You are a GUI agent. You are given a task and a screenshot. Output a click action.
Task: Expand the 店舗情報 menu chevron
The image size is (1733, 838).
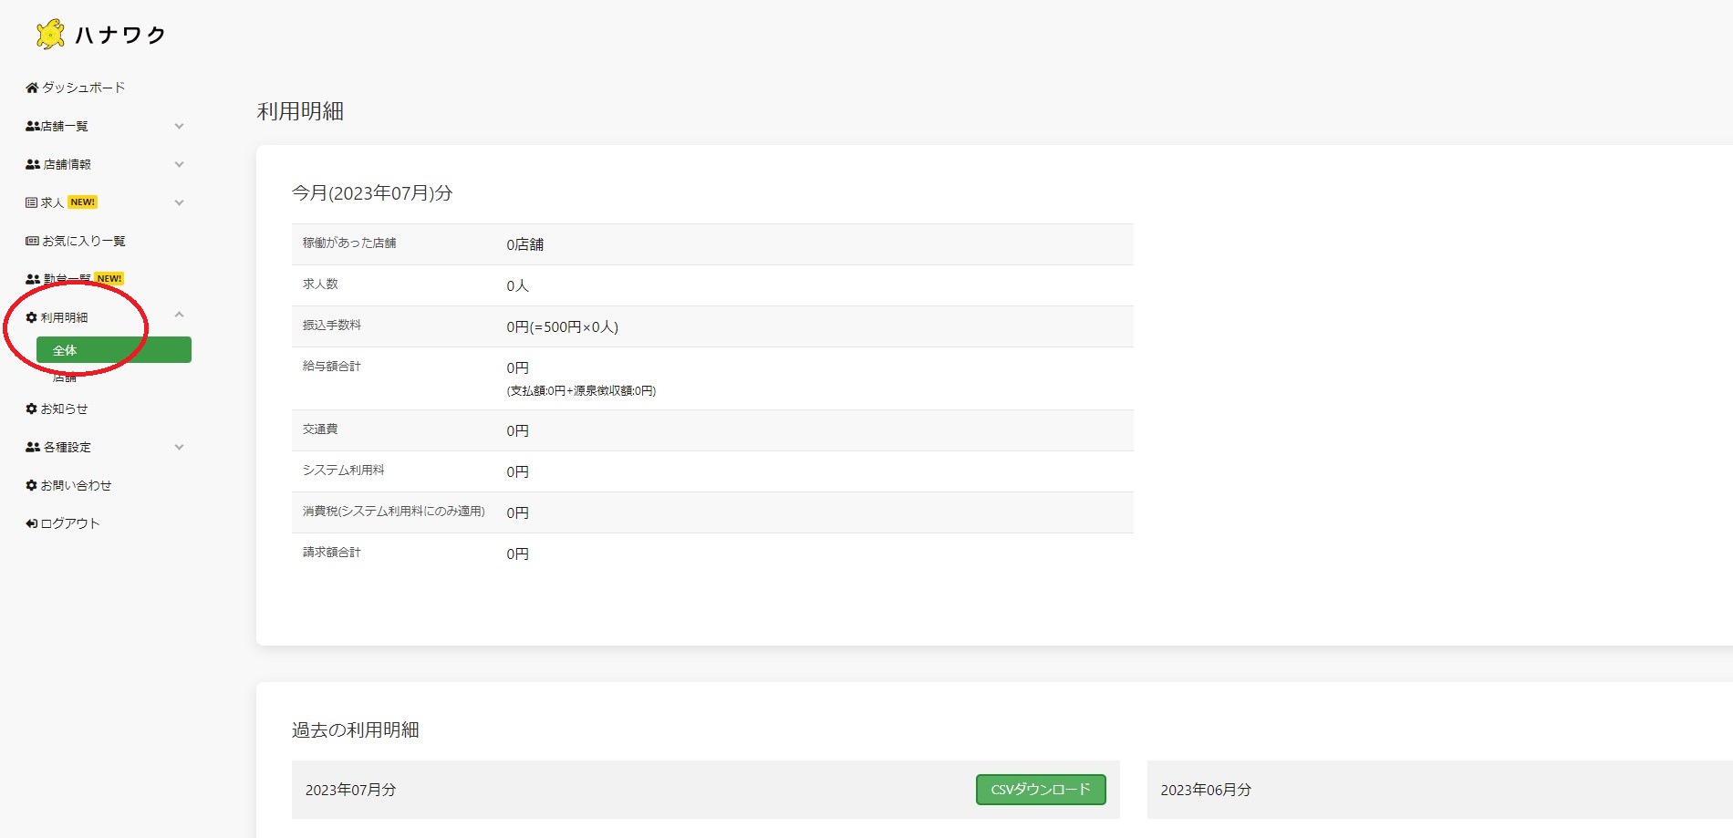179,164
